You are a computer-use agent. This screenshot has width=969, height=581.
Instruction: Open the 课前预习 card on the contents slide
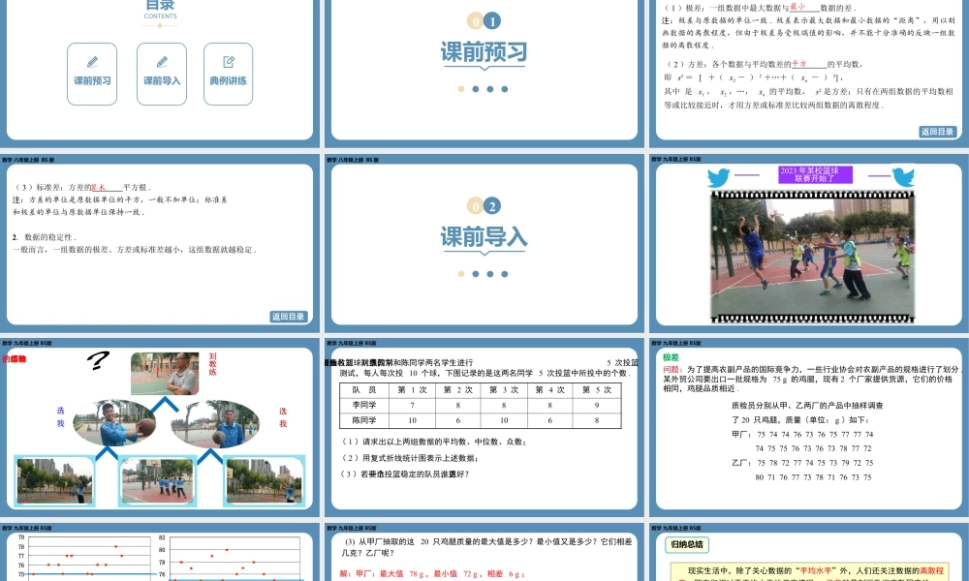coord(93,73)
